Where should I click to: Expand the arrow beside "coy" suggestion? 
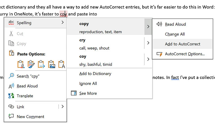pyautogui.click(x=148, y=59)
